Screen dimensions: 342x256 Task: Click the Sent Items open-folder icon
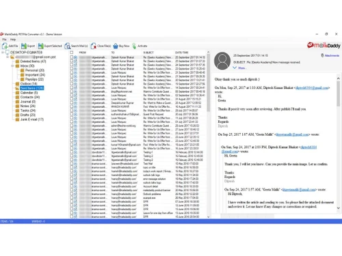(17, 88)
